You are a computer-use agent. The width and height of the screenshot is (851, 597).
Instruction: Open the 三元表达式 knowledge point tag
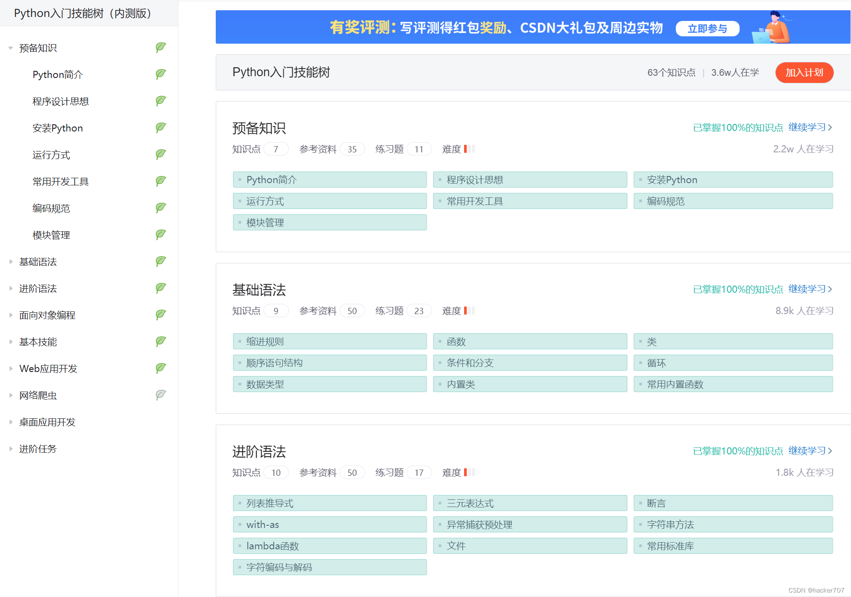pyautogui.click(x=530, y=503)
